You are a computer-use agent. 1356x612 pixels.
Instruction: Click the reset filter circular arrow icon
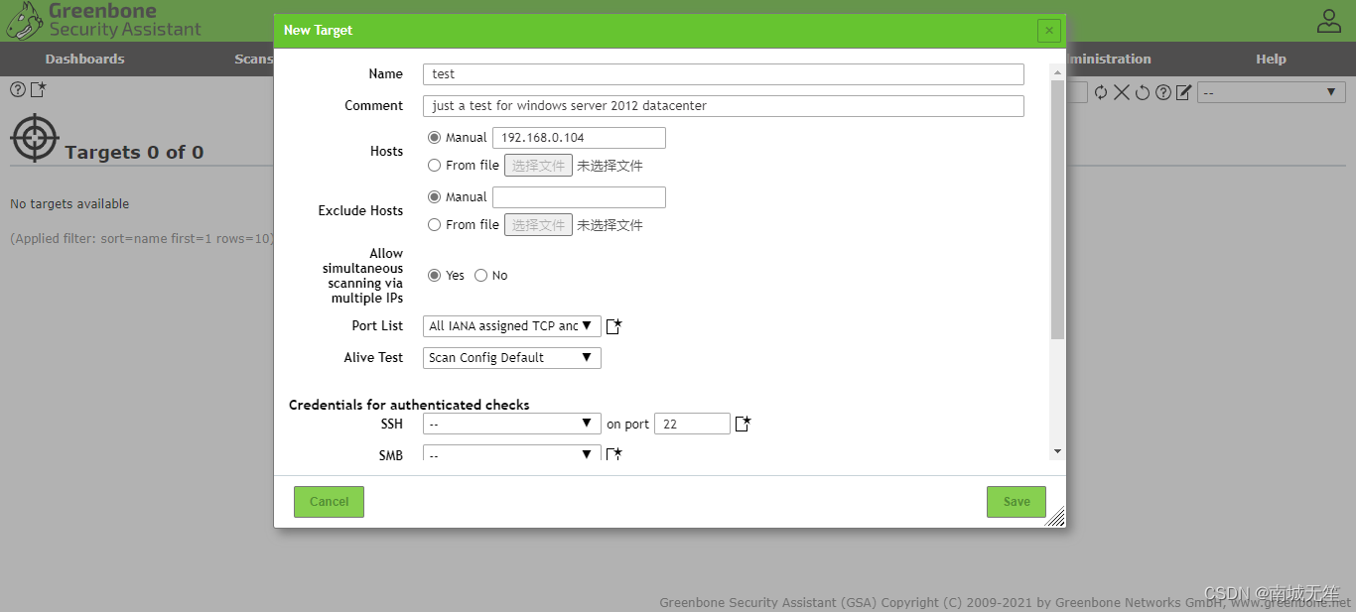pyautogui.click(x=1143, y=92)
